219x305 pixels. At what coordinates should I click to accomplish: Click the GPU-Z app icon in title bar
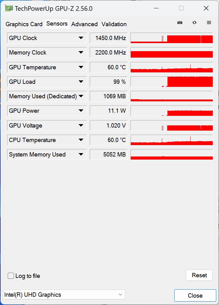tap(9, 8)
